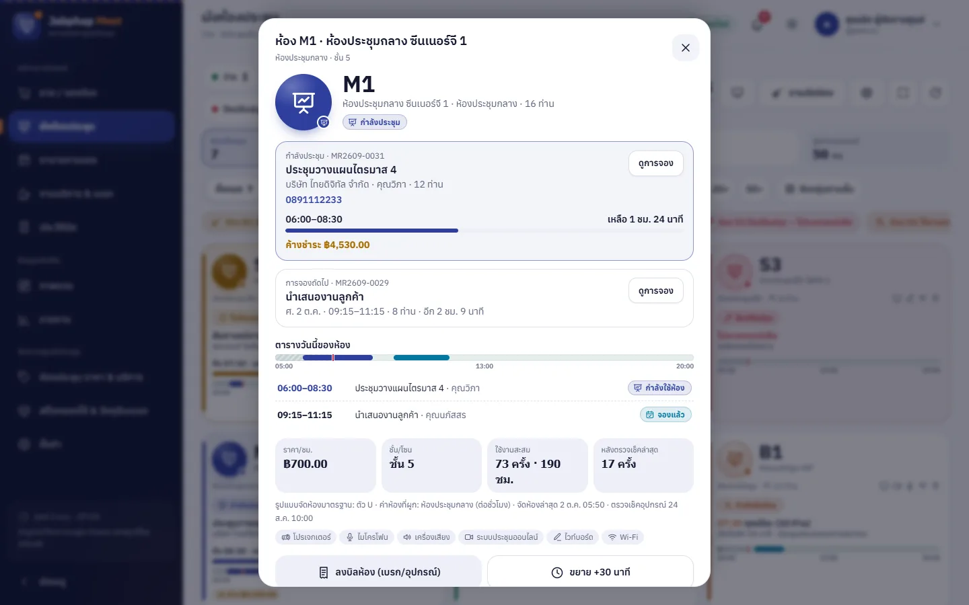
Task: Open ดูการจอง for booking MR2609-0029
Action: click(656, 291)
